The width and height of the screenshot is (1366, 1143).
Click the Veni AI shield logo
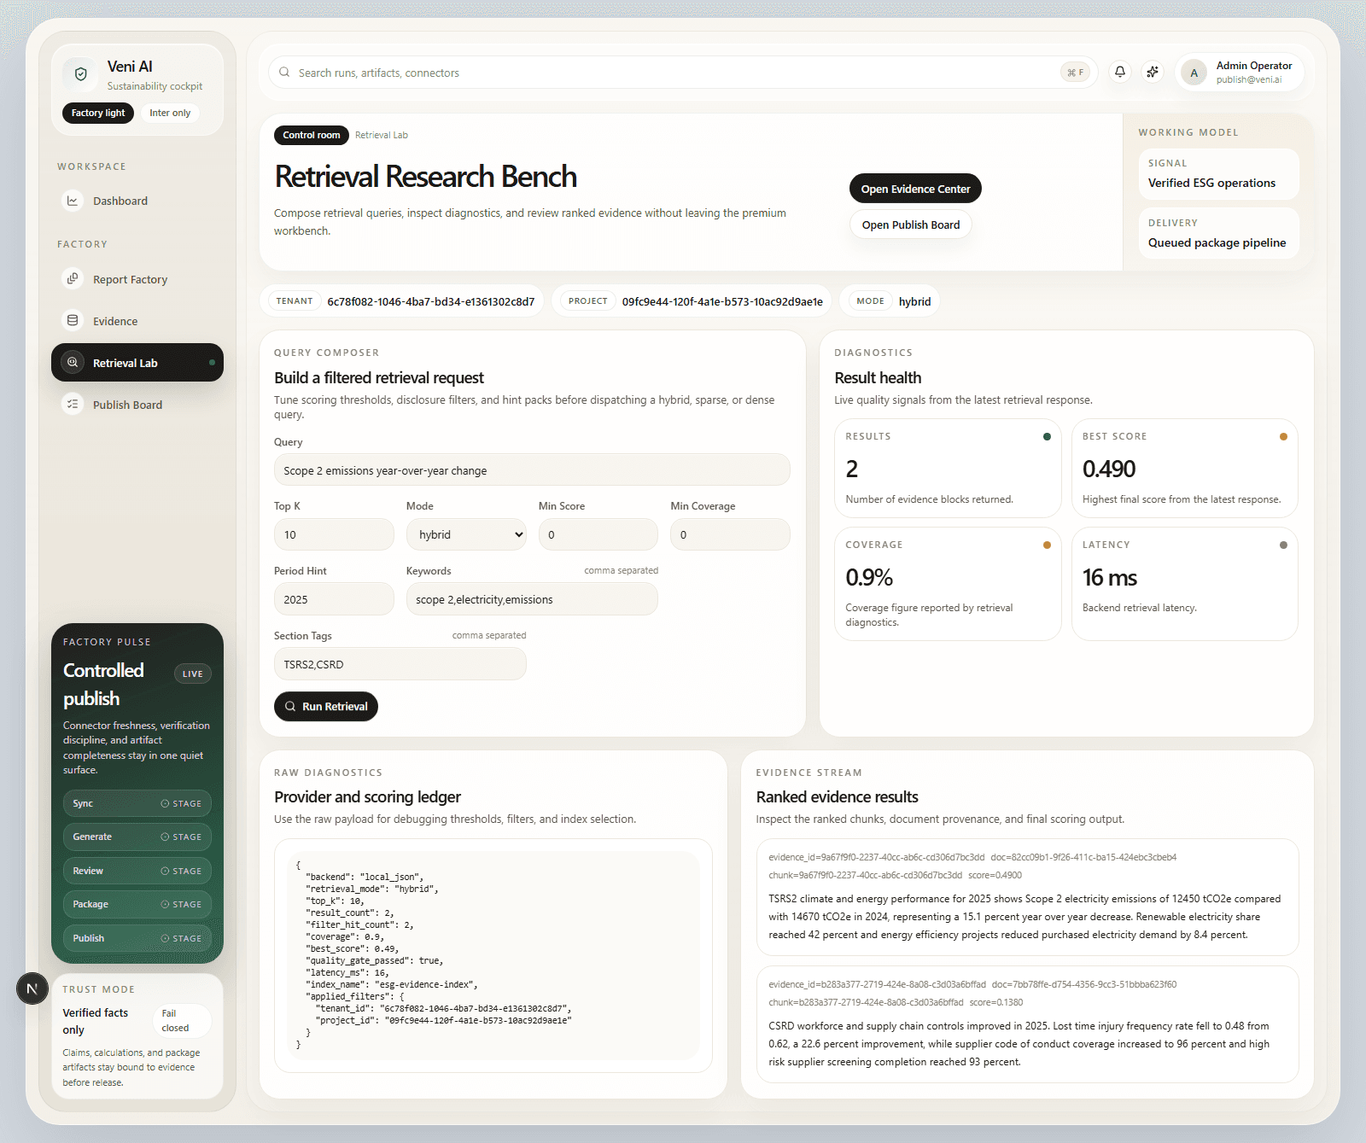tap(81, 74)
